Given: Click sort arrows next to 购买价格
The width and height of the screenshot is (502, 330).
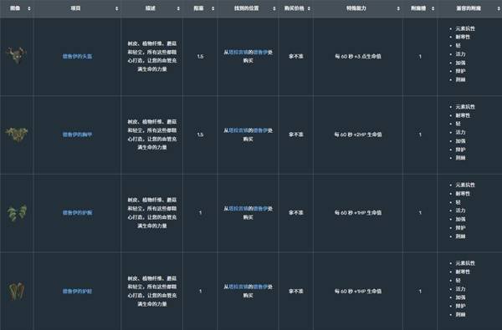Looking at the screenshot, I should click(x=309, y=8).
